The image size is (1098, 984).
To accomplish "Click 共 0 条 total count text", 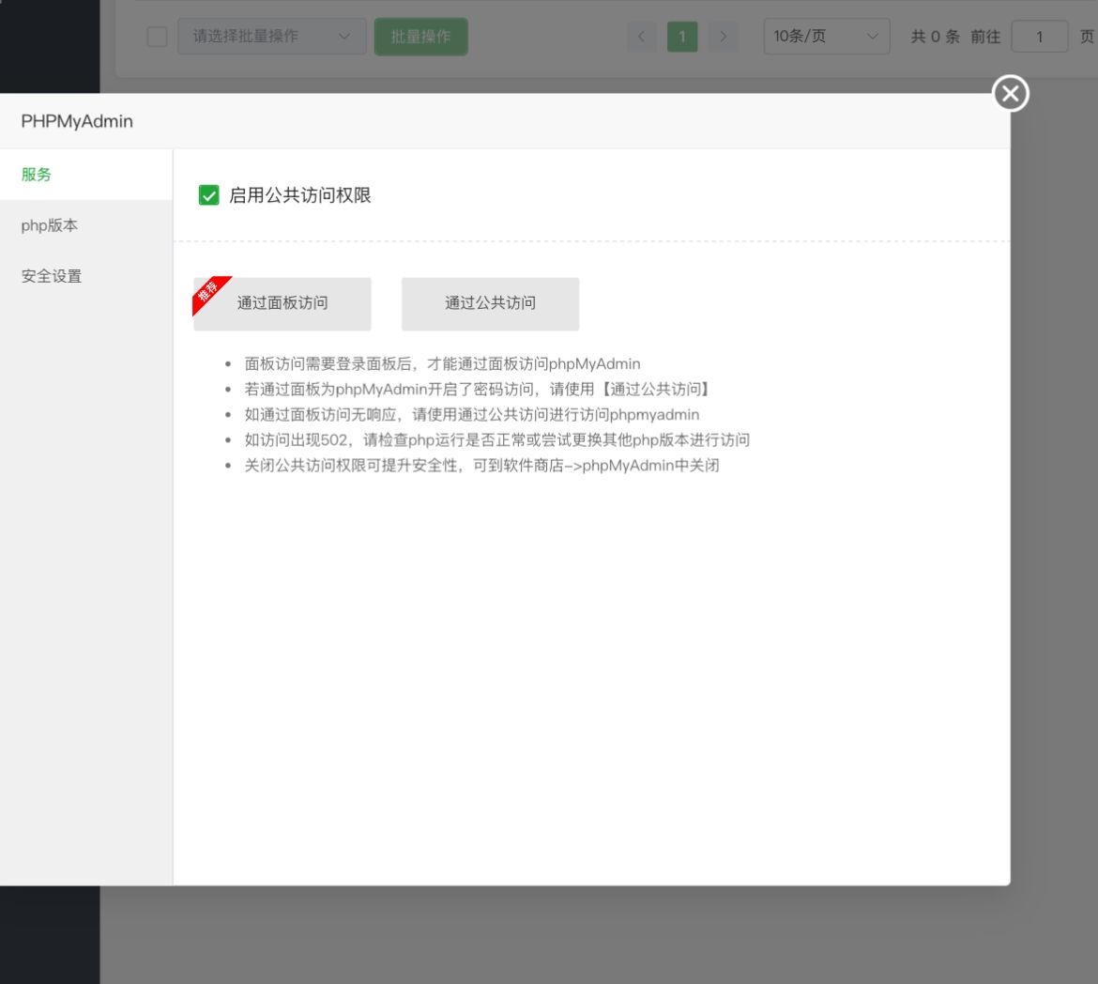I will coord(935,37).
